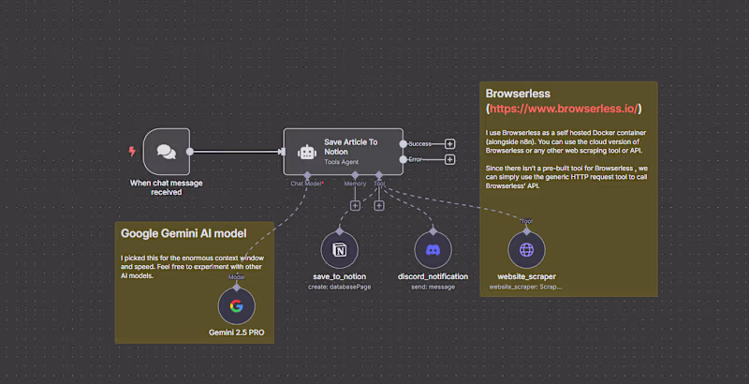Add a Memory sub-node with plus button
The image size is (749, 384).
tap(355, 205)
